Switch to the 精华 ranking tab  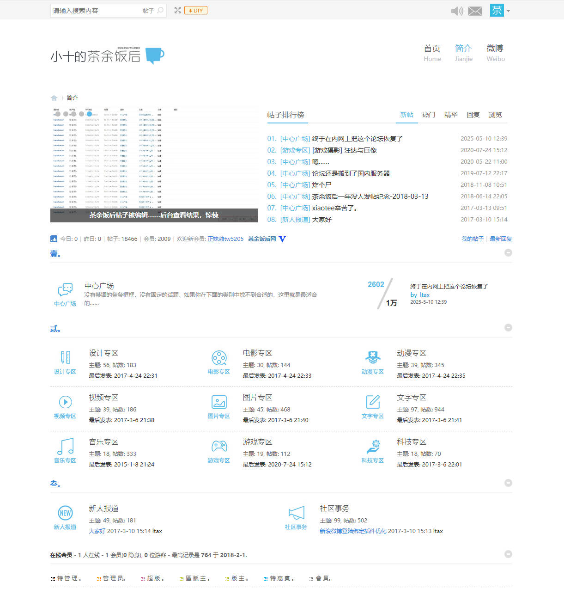pyautogui.click(x=451, y=115)
